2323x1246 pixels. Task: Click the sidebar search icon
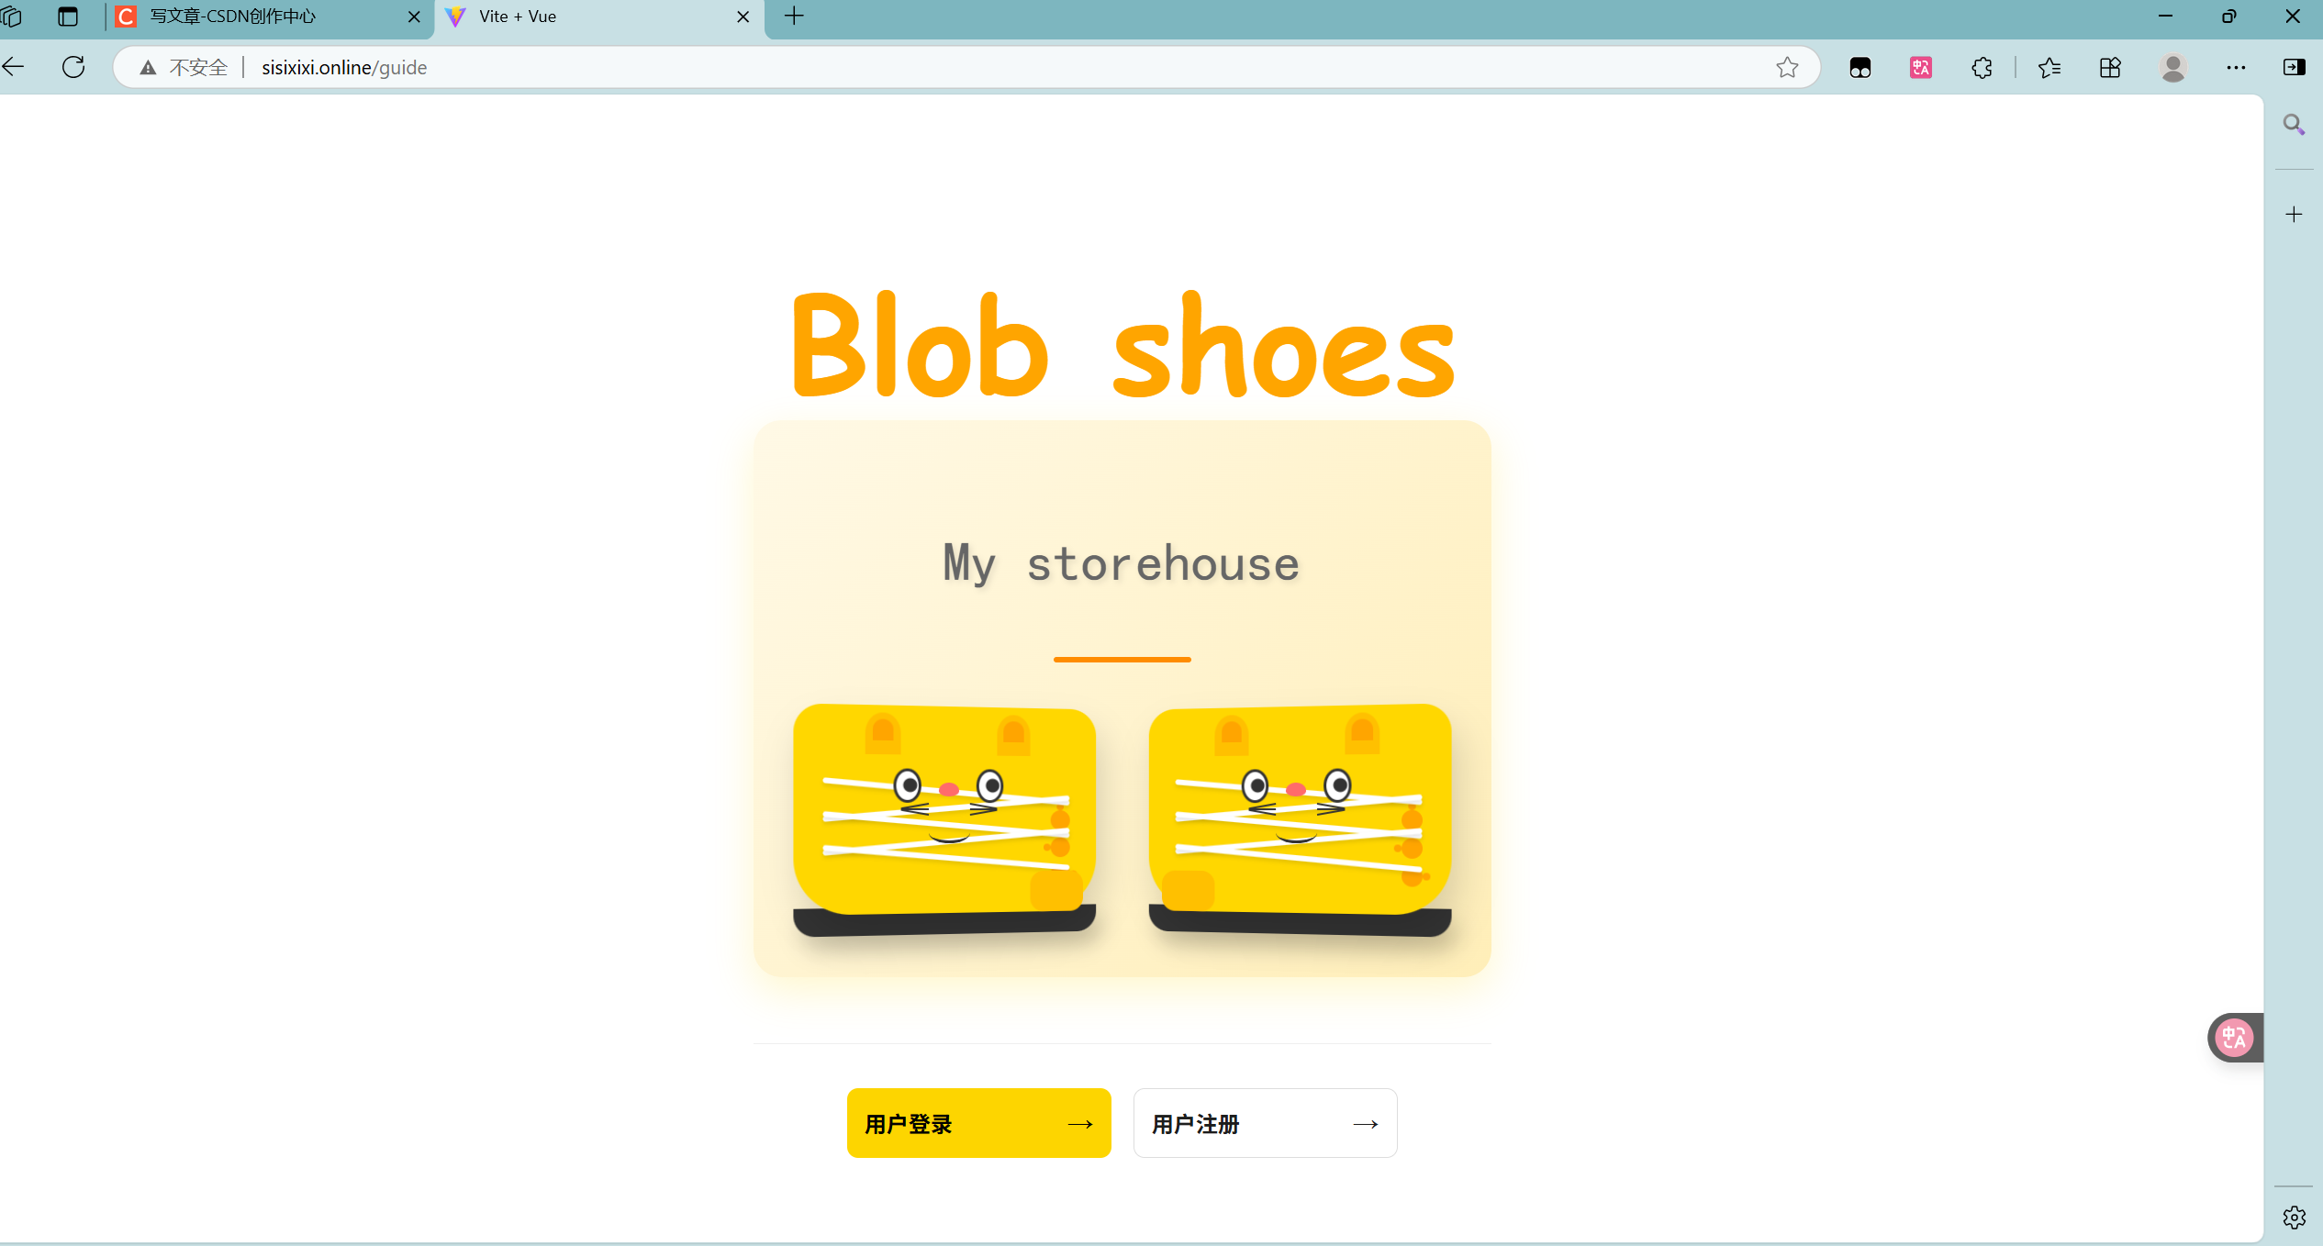2293,124
